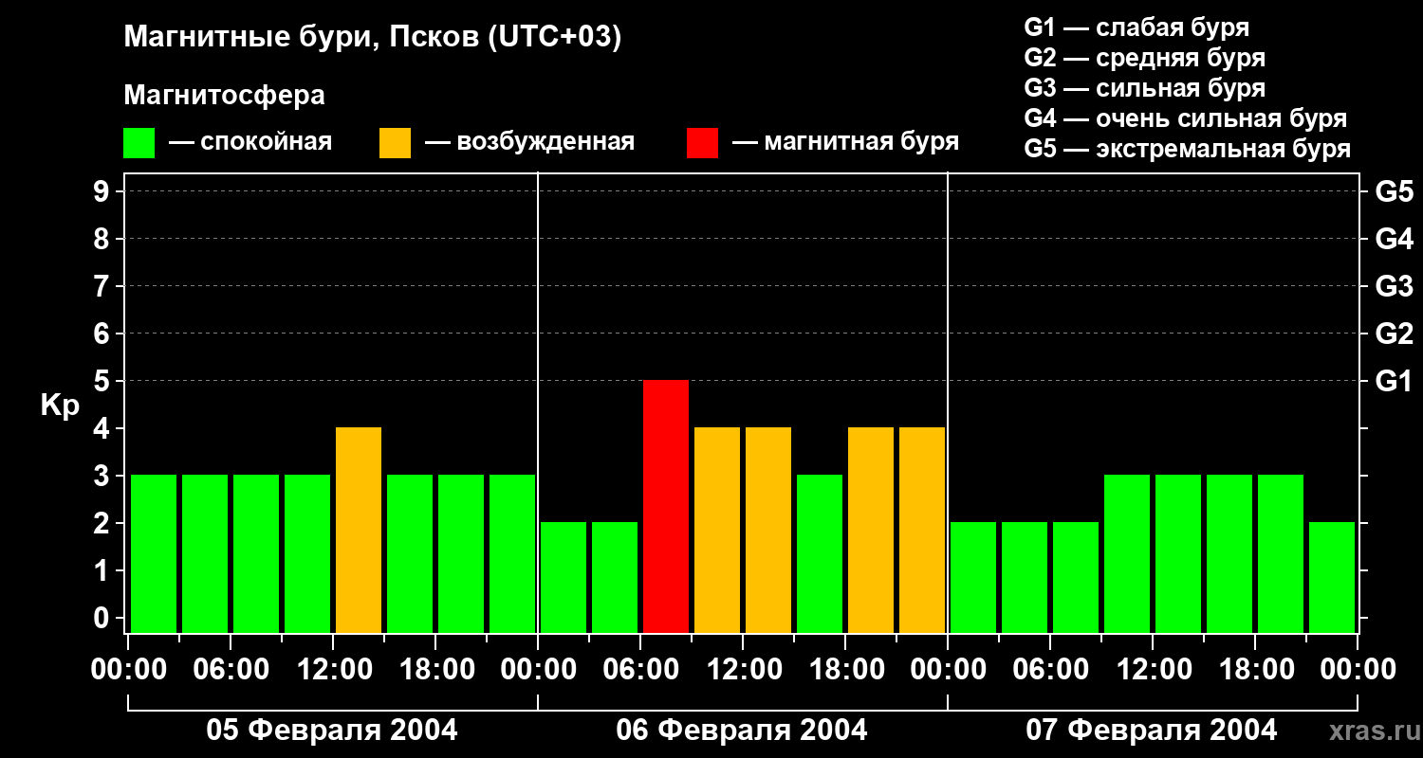Click the red магнитная буря legend swatch

702,143
